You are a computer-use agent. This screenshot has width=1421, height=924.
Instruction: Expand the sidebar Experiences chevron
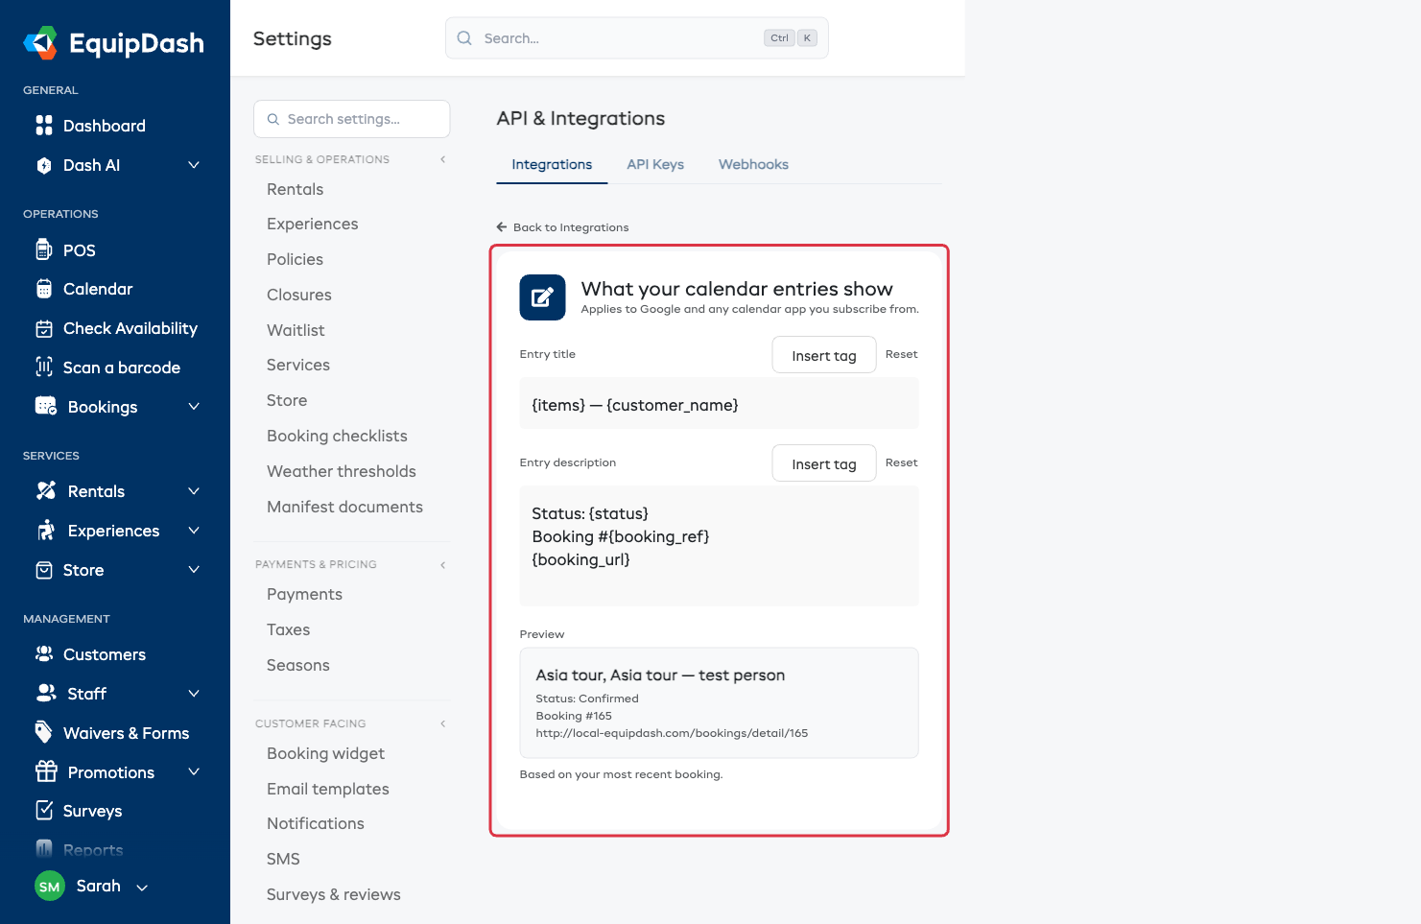(x=194, y=531)
